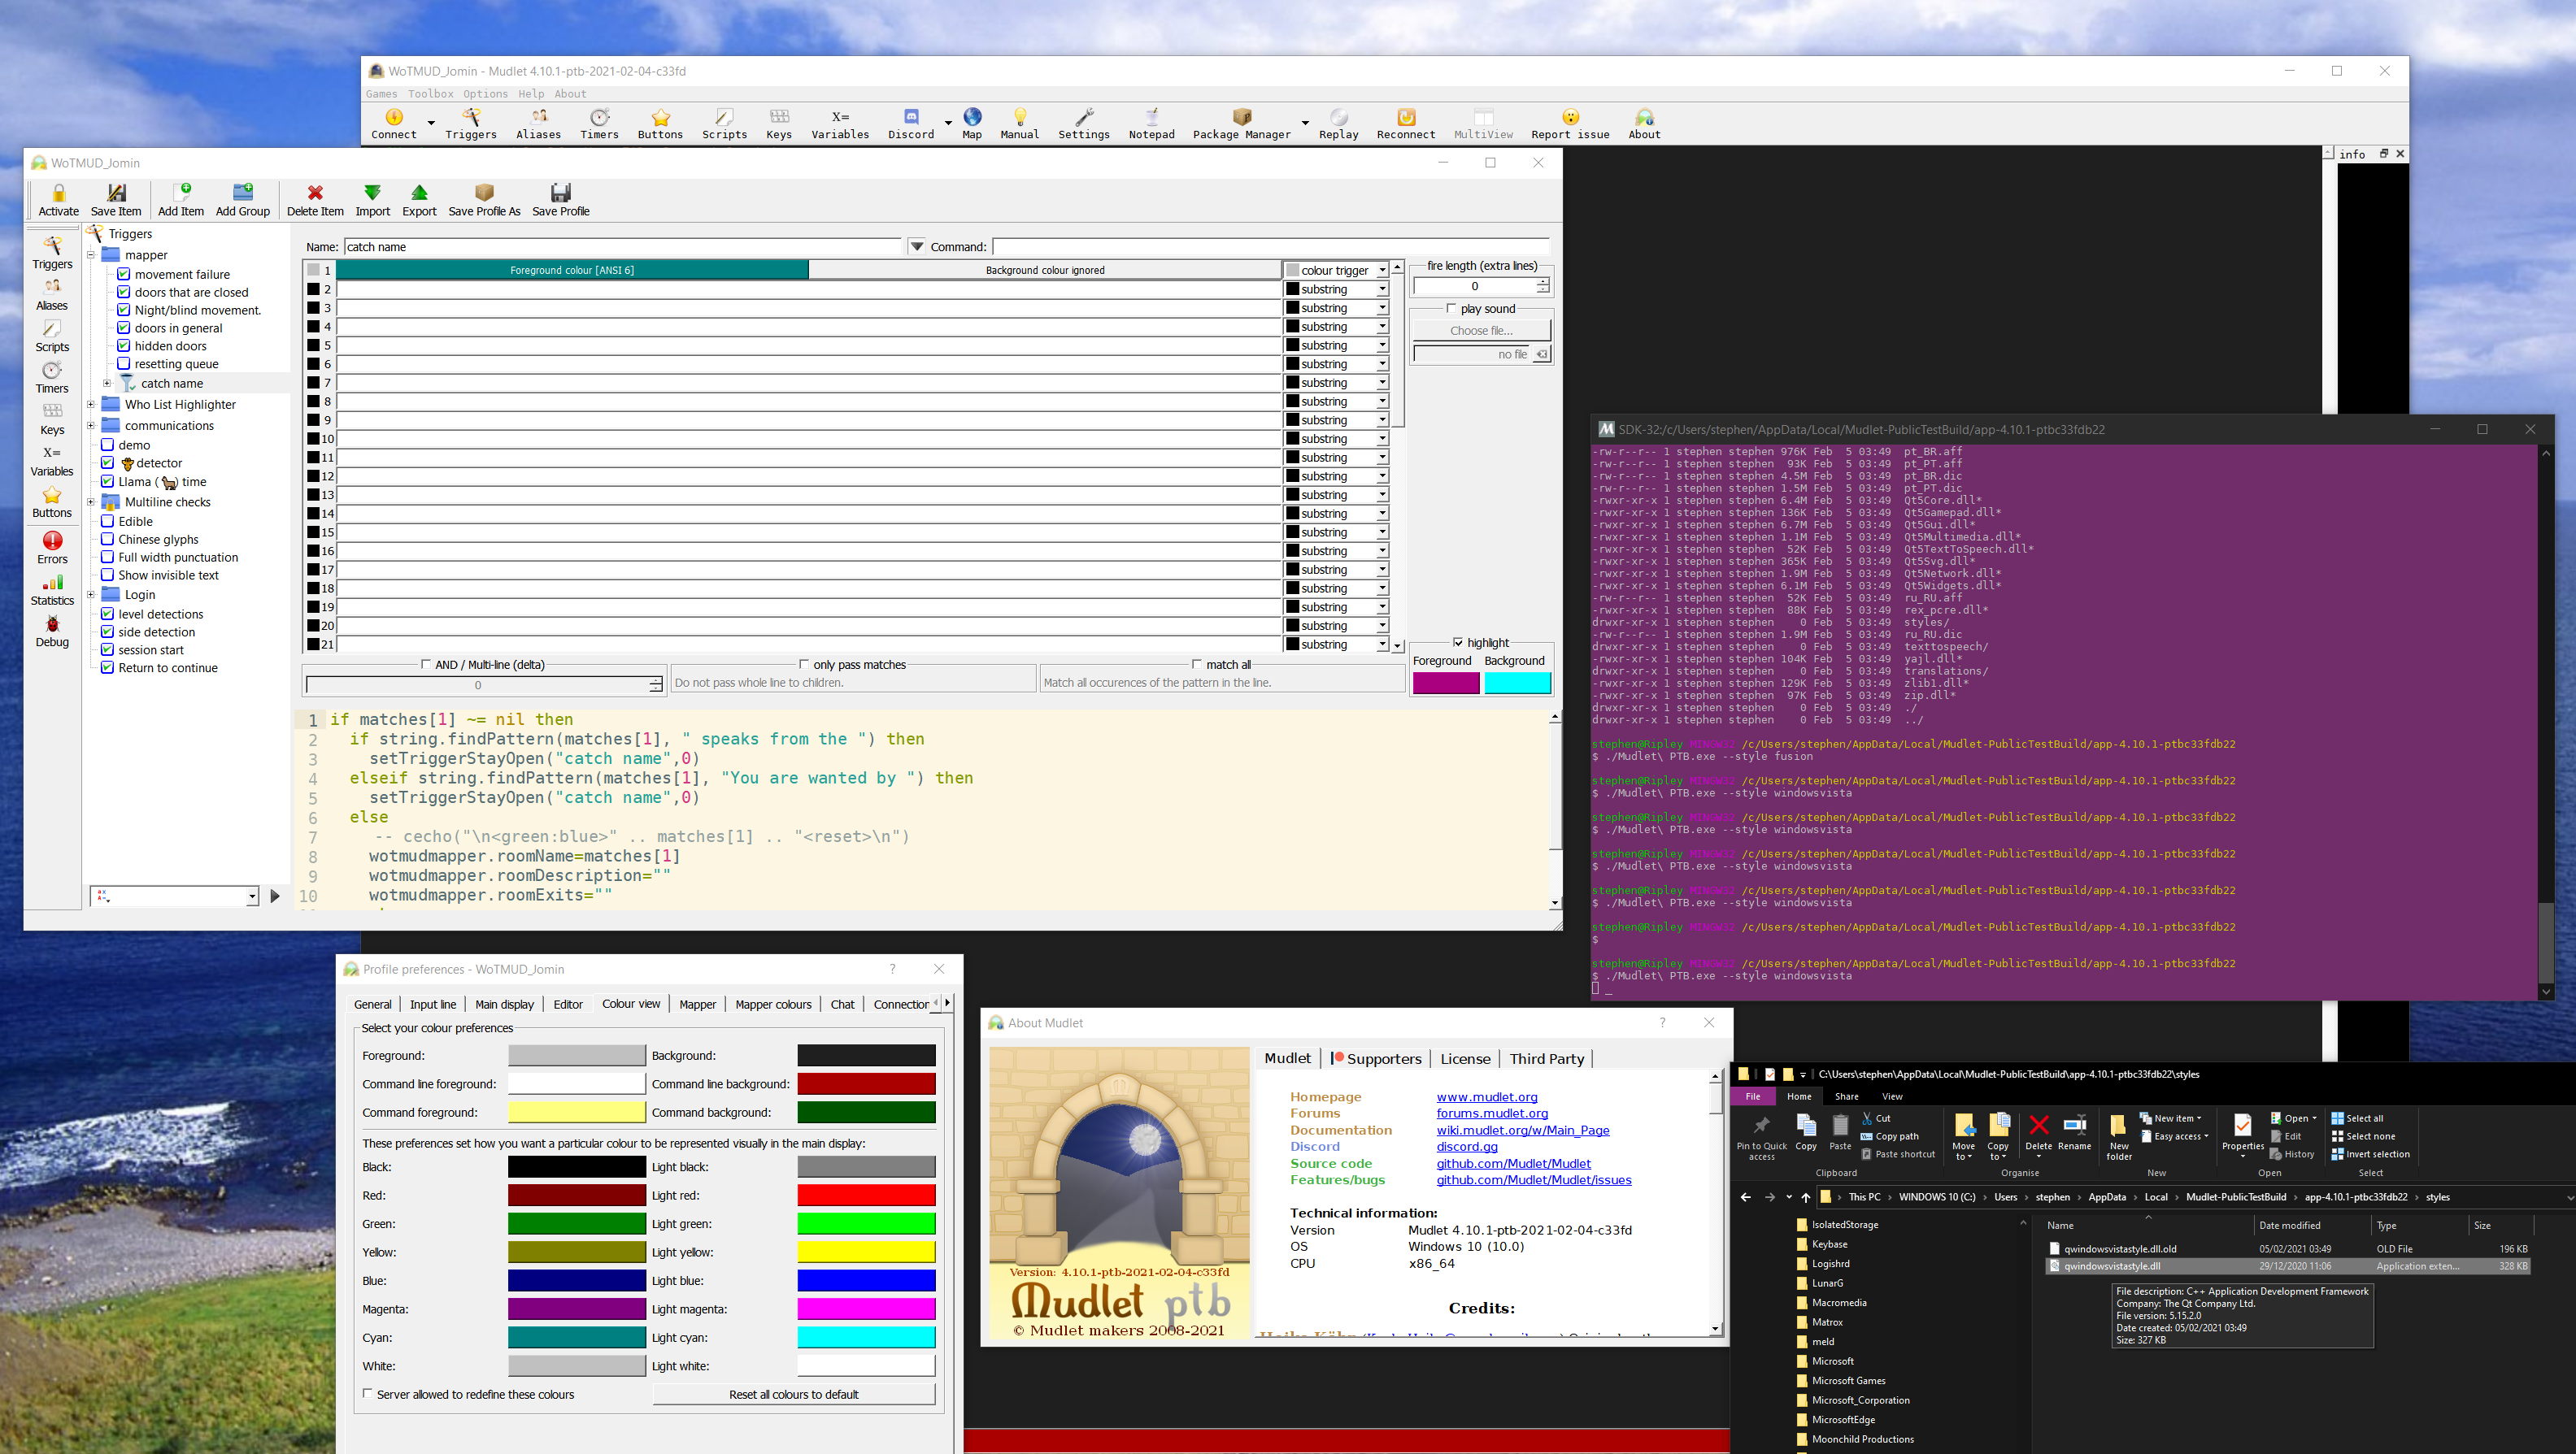Collapse the 'mapper' trigger group

tap(90, 255)
